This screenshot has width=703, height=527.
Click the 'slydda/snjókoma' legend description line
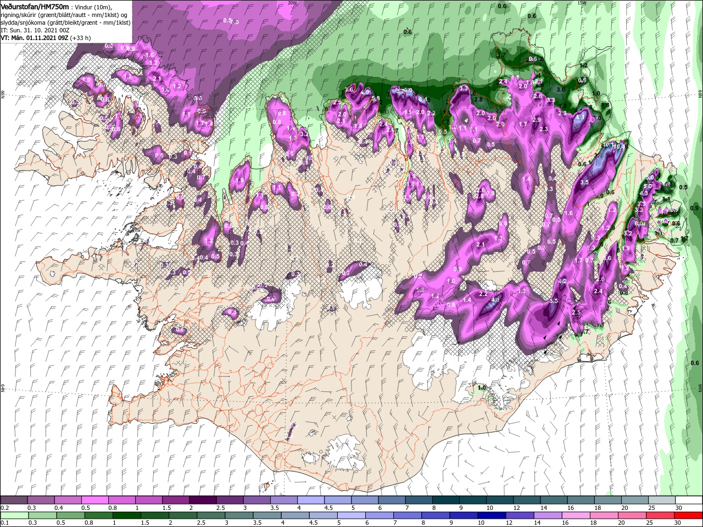click(65, 23)
